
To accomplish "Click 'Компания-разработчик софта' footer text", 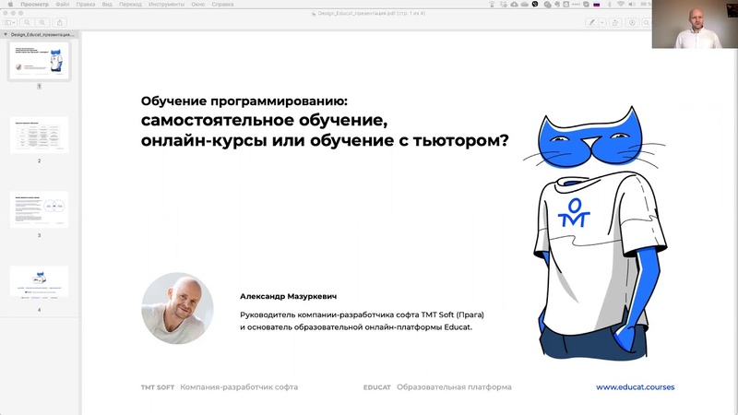I will pyautogui.click(x=239, y=387).
